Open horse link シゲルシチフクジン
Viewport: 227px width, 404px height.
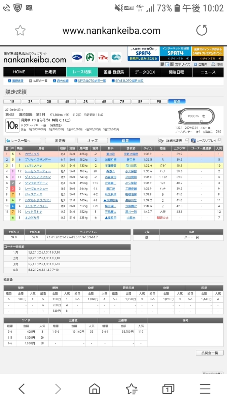(38, 200)
